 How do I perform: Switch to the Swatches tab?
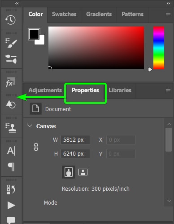click(x=64, y=14)
